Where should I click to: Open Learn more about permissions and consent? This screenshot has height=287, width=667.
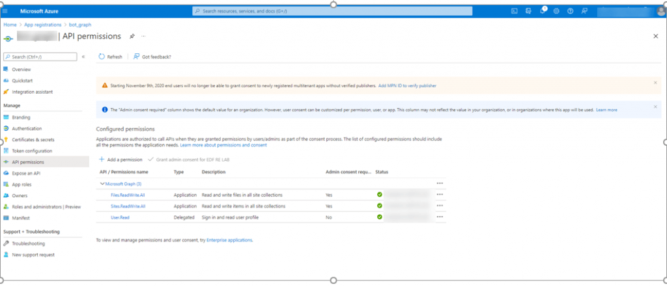point(223,145)
